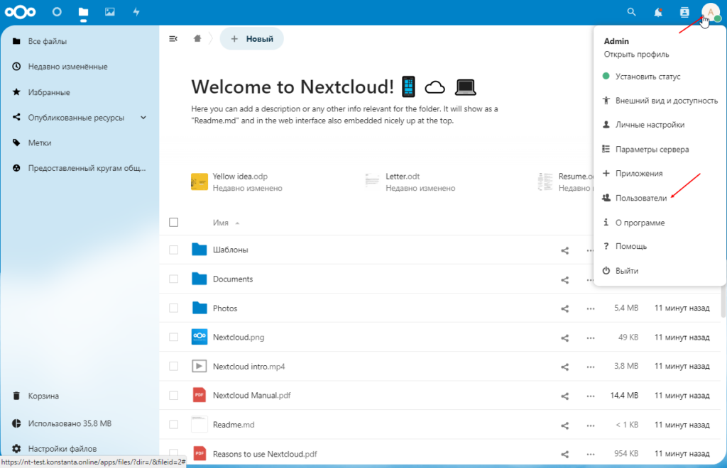
Task: Open the contacts menu icon
Action: tap(684, 12)
